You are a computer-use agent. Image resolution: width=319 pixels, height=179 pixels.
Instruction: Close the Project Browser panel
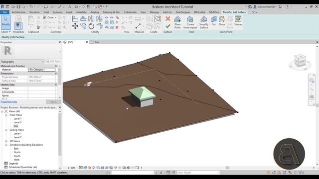[x=60, y=107]
